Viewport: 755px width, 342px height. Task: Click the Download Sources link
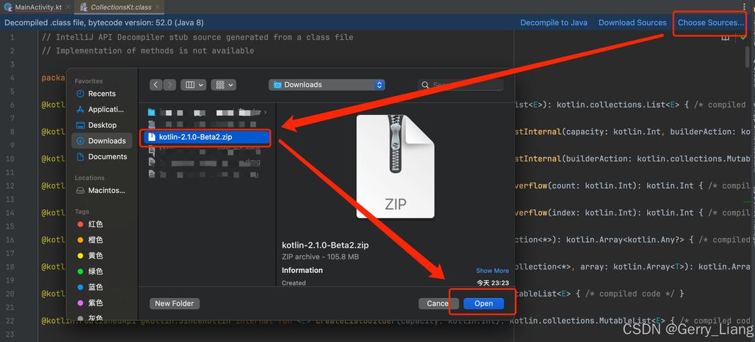632,23
